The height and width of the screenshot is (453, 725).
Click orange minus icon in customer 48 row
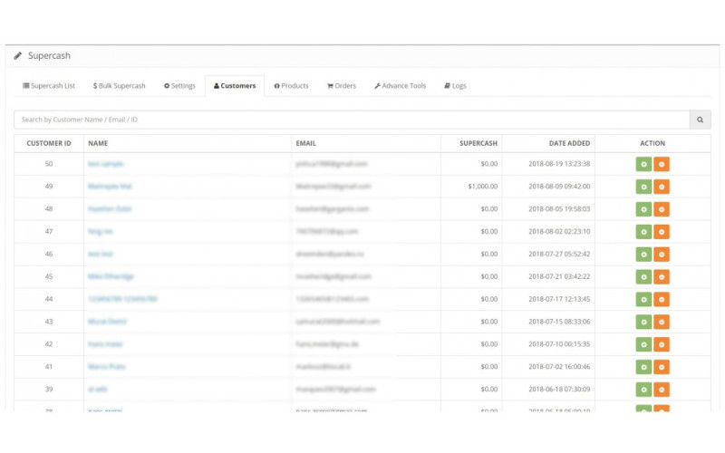point(662,209)
